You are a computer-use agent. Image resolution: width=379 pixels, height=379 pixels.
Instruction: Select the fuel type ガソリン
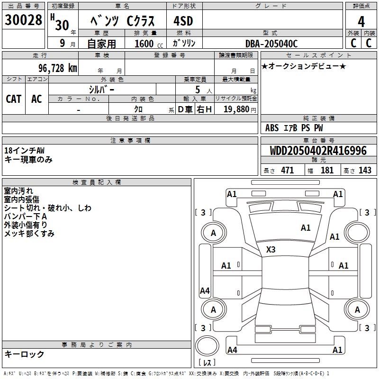[184, 43]
